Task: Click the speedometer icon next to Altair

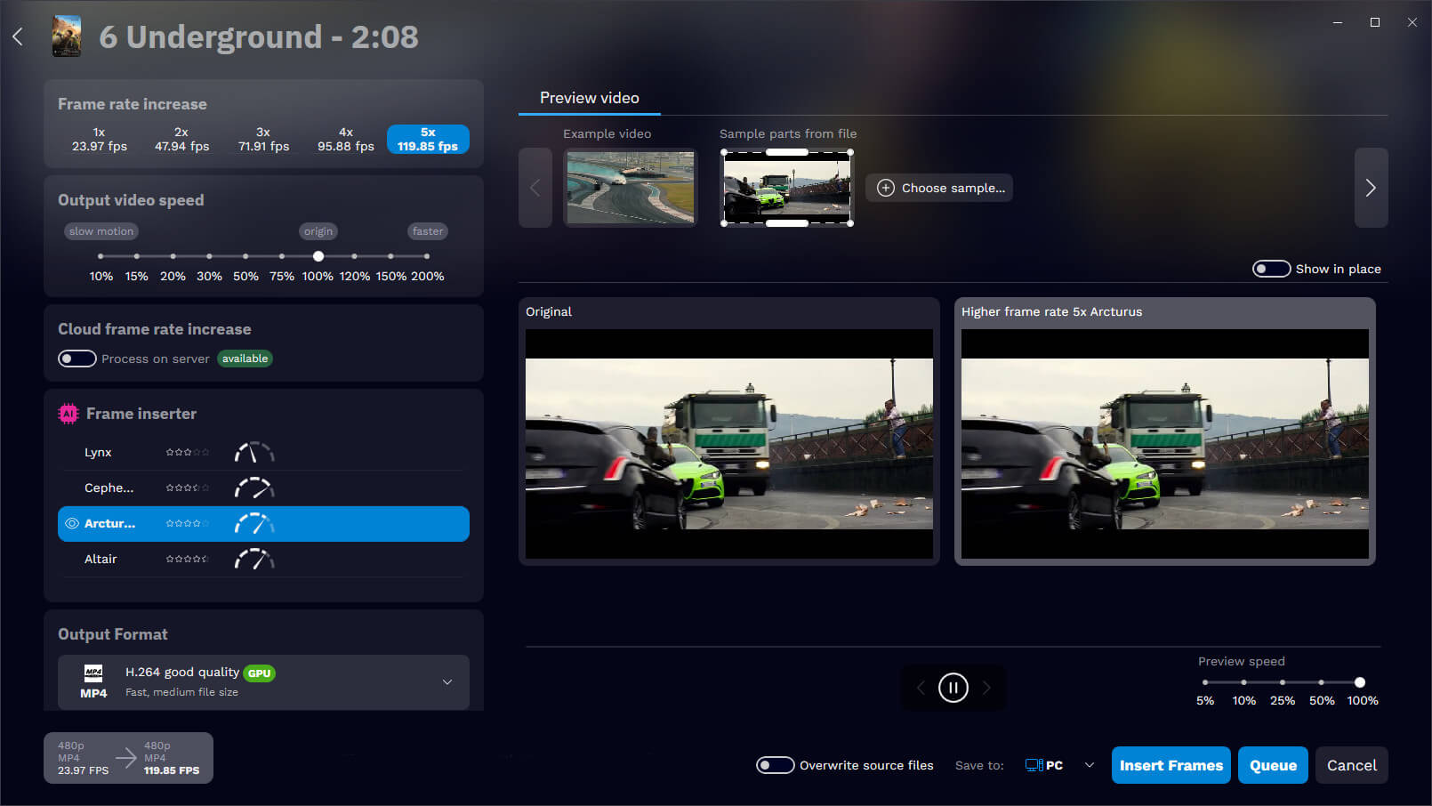Action: pos(254,559)
